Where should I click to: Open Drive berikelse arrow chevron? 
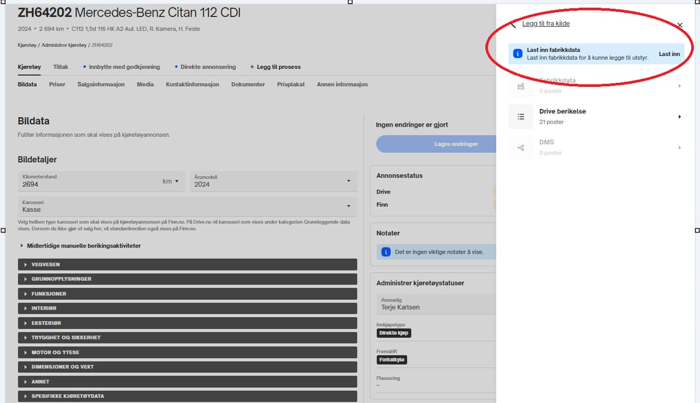click(679, 117)
